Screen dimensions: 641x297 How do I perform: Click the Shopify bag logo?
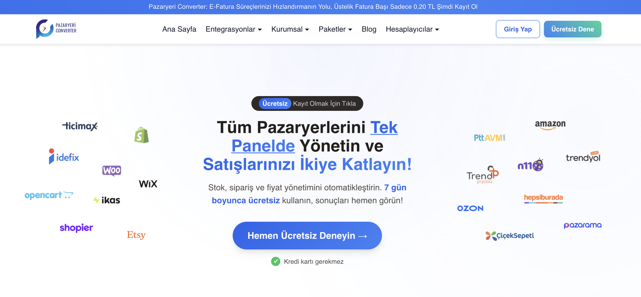141,135
